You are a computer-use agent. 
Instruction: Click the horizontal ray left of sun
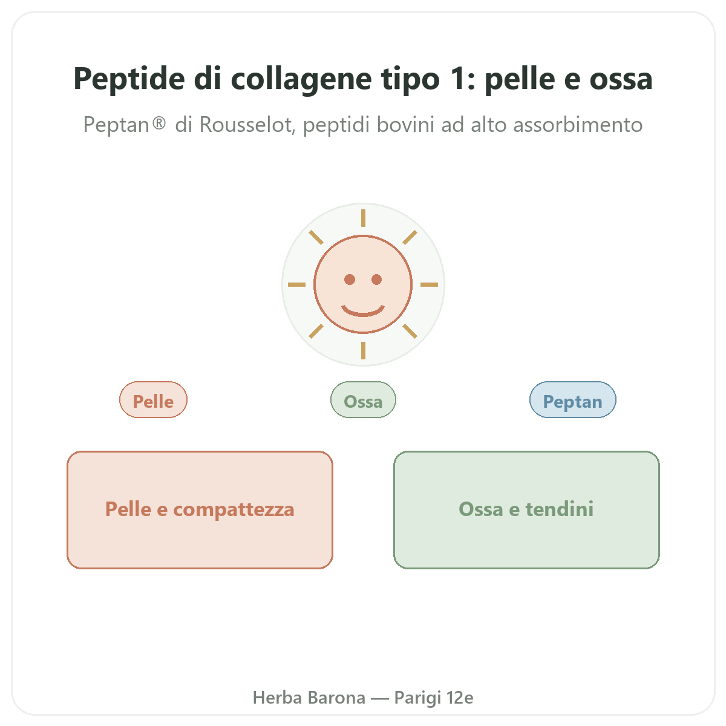[296, 284]
